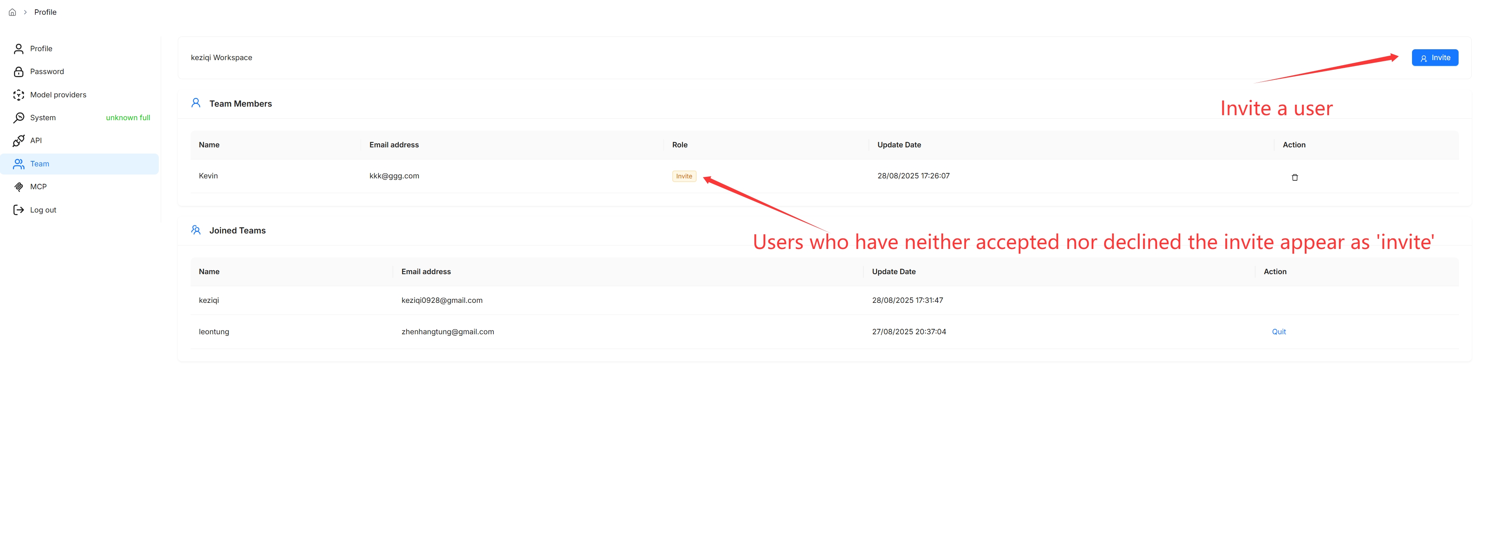Click the MCP sidebar icon

[19, 187]
